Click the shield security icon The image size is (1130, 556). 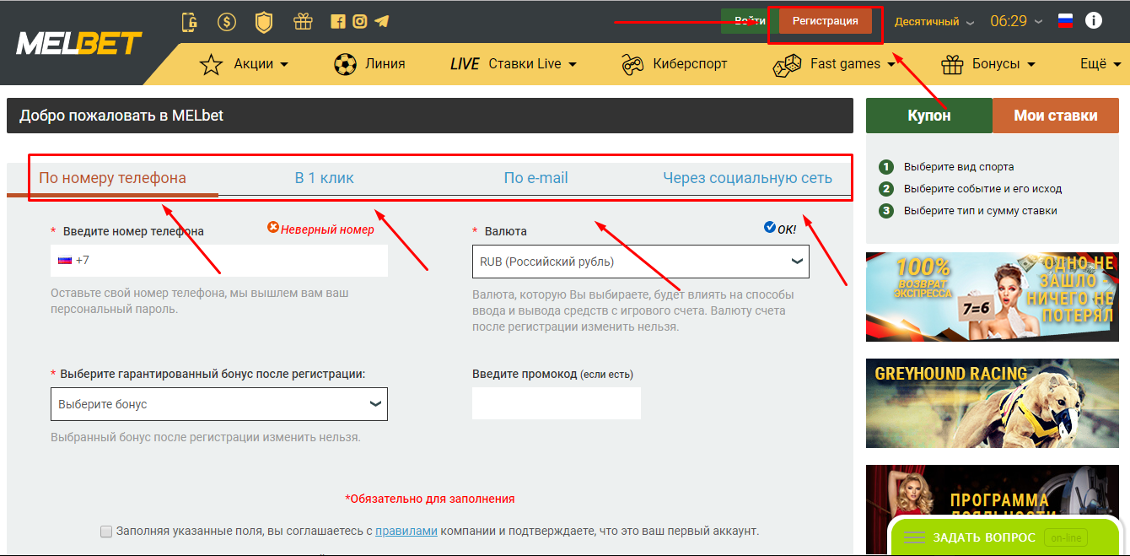coord(264,22)
